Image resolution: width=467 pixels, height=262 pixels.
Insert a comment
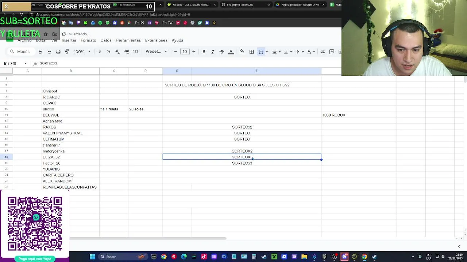(x=332, y=52)
